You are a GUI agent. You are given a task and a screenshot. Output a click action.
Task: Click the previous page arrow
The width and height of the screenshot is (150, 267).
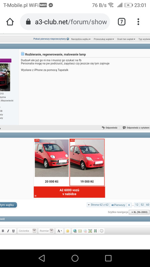[129, 205]
